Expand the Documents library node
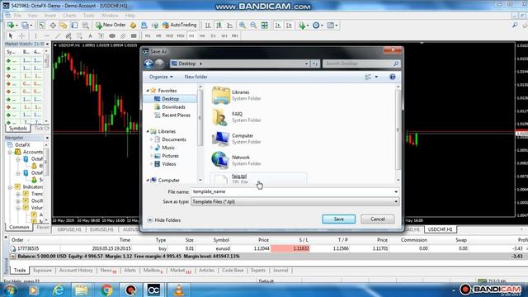 pyautogui.click(x=151, y=139)
